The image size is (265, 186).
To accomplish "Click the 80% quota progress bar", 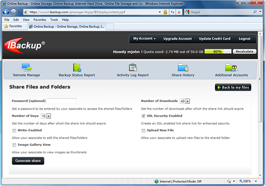I will click(x=218, y=51).
